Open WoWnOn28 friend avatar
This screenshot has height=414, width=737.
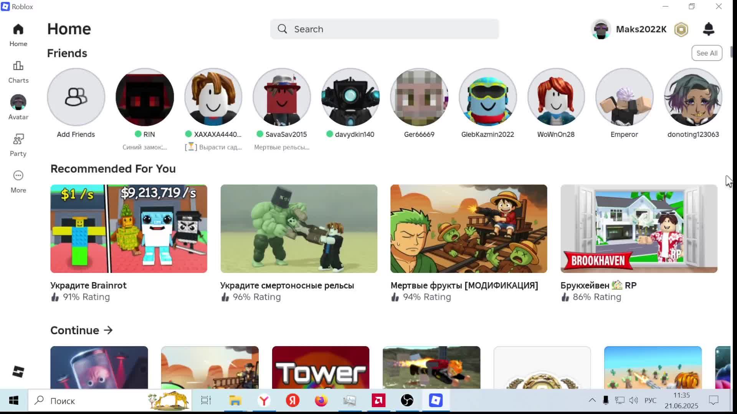point(556,97)
